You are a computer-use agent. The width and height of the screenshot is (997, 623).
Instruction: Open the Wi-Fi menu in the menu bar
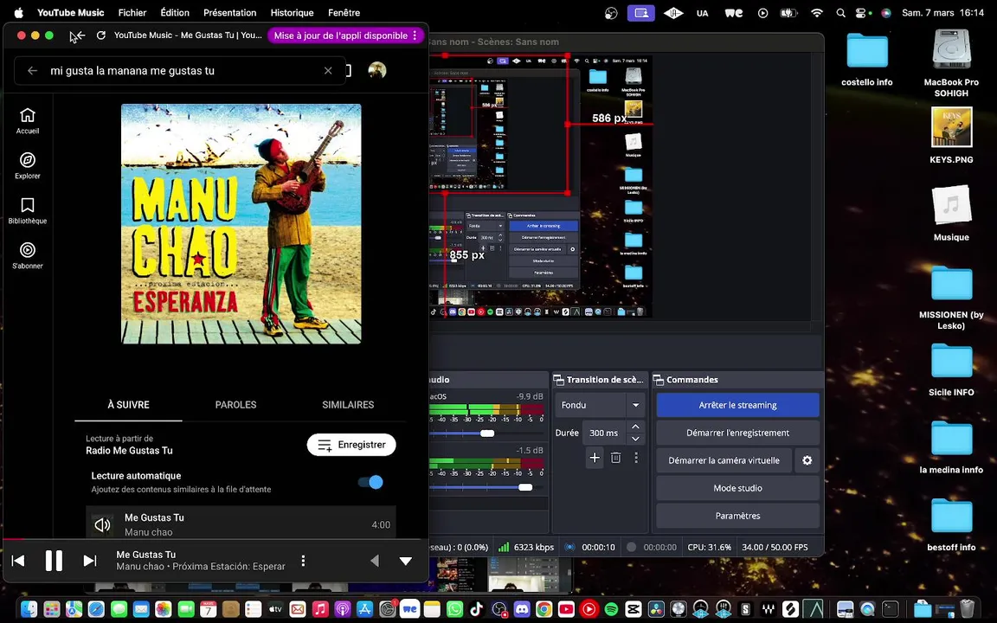pos(817,13)
